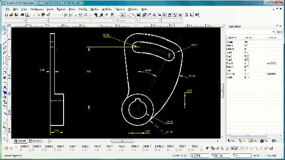Click the drawing vertical scroll down arrow
The width and height of the screenshot is (285, 160).
click(222, 137)
